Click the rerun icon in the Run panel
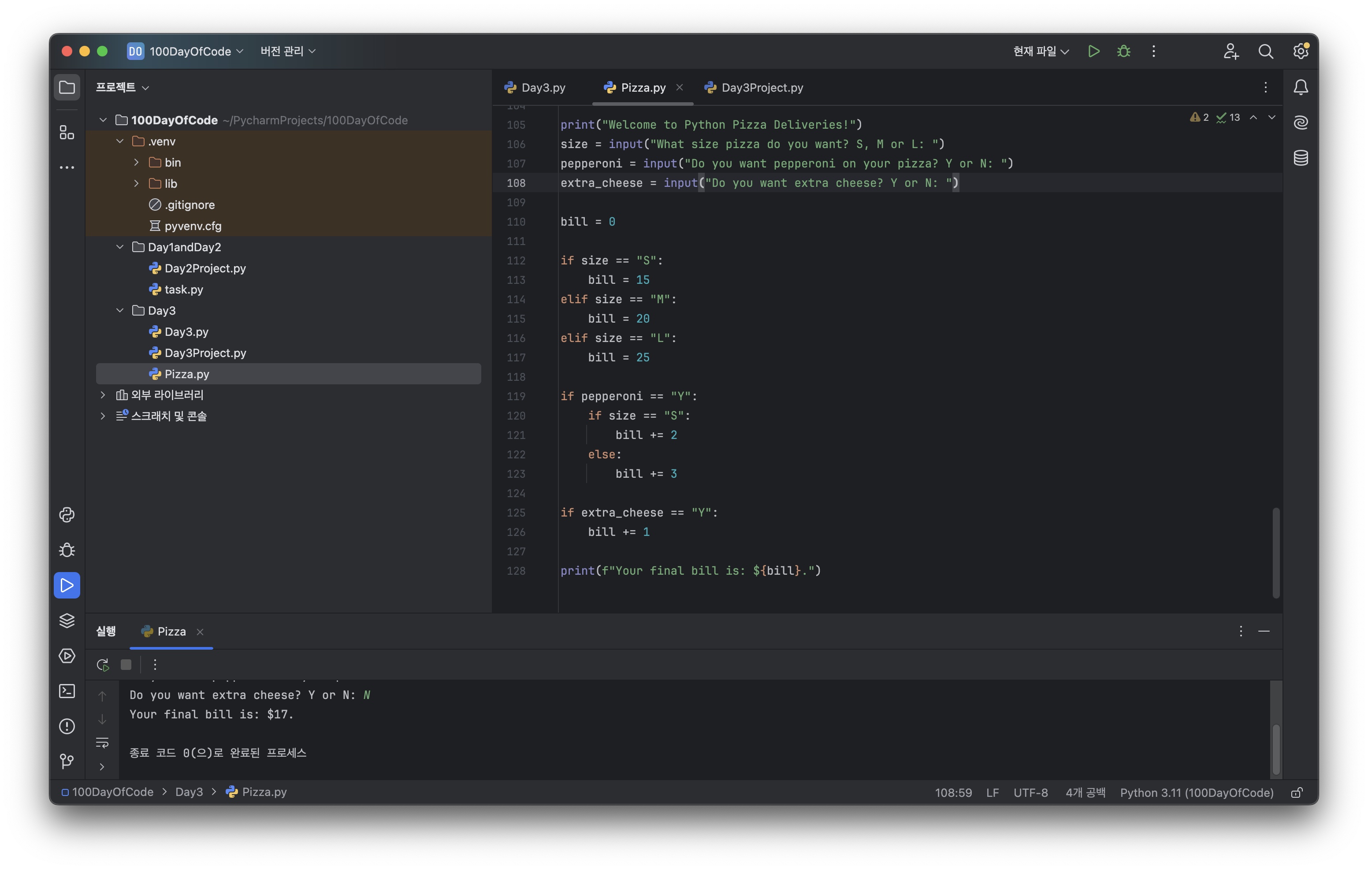 [102, 664]
